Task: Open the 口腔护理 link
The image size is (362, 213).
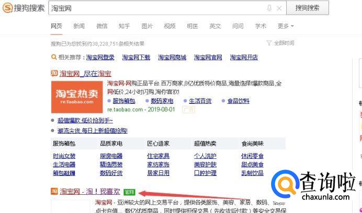Action: 205,173
